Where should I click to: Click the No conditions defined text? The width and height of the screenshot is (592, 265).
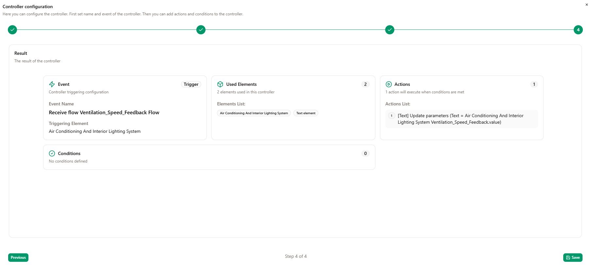pos(68,161)
